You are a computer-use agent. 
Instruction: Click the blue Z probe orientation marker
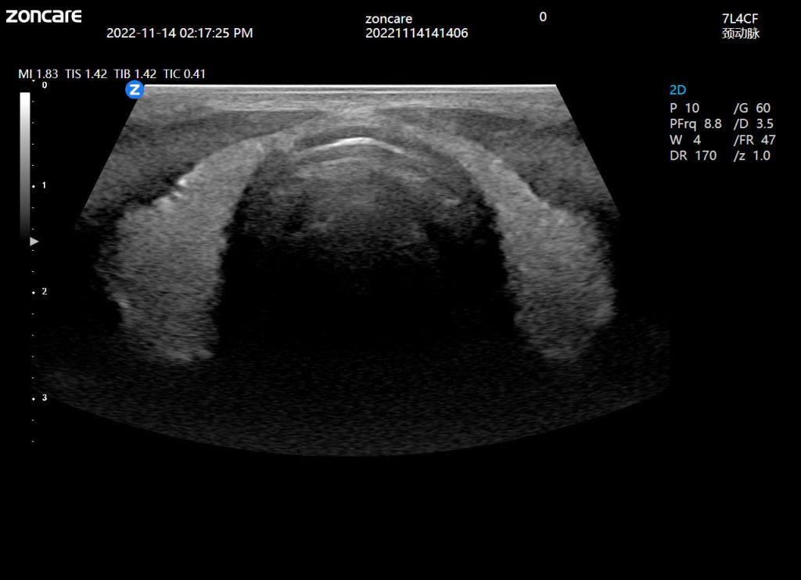click(x=135, y=90)
